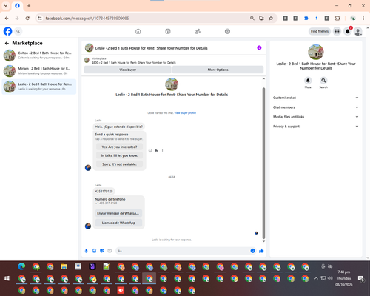Open the account profile avatar menu
Viewport: 370px width, 296px height.
click(x=358, y=31)
